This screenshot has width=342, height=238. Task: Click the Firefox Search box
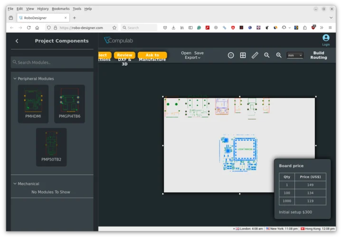pyautogui.click(x=139, y=28)
